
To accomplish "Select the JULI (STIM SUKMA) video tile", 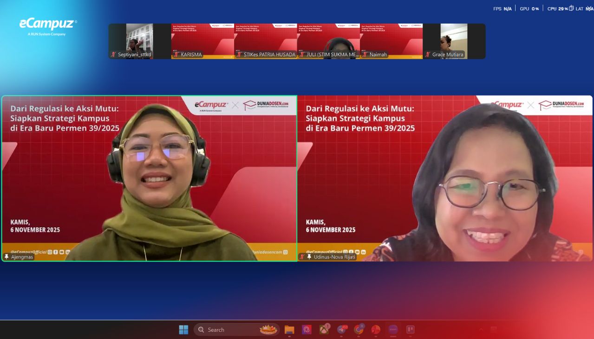I will tap(328, 41).
